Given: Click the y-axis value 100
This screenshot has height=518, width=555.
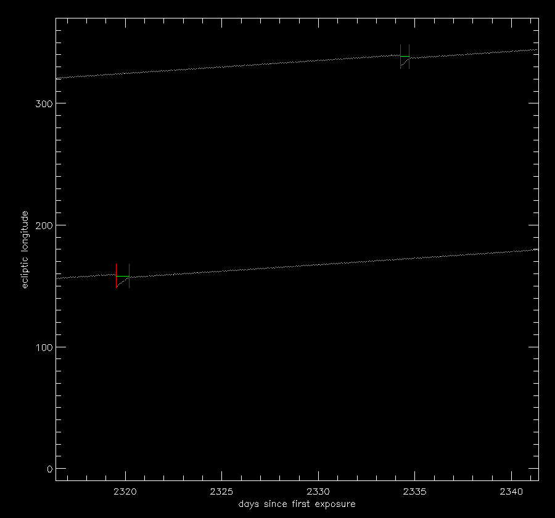Looking at the screenshot, I should [44, 347].
